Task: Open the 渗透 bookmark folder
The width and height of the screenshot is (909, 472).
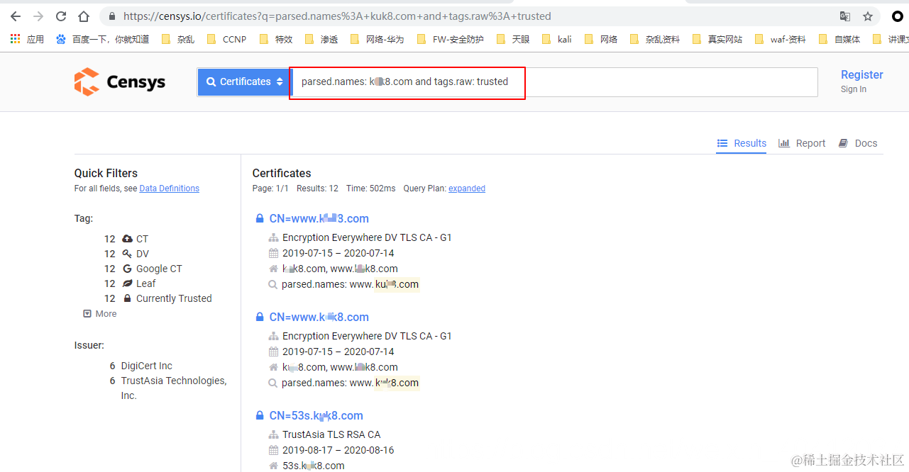Action: (321, 39)
